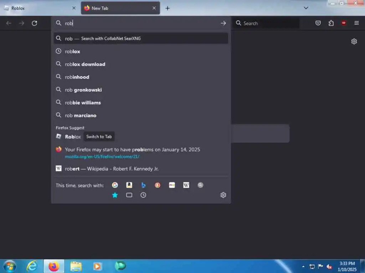Select 'rob marciano' suggestion

141,115
